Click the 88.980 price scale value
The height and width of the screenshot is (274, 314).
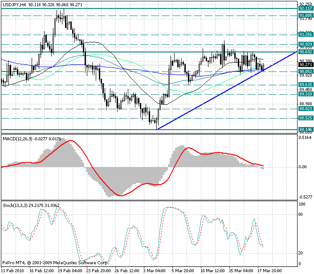pyautogui.click(x=306, y=104)
